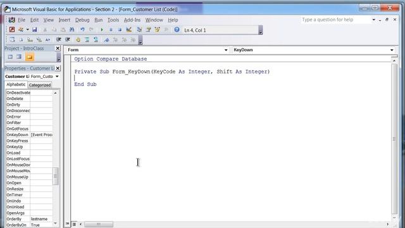The width and height of the screenshot is (405, 228).
Task: Open the Tools menu
Action: tap(113, 20)
